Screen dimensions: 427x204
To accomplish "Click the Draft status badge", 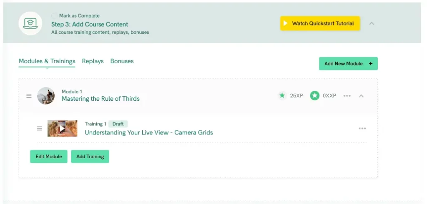I will click(x=118, y=124).
